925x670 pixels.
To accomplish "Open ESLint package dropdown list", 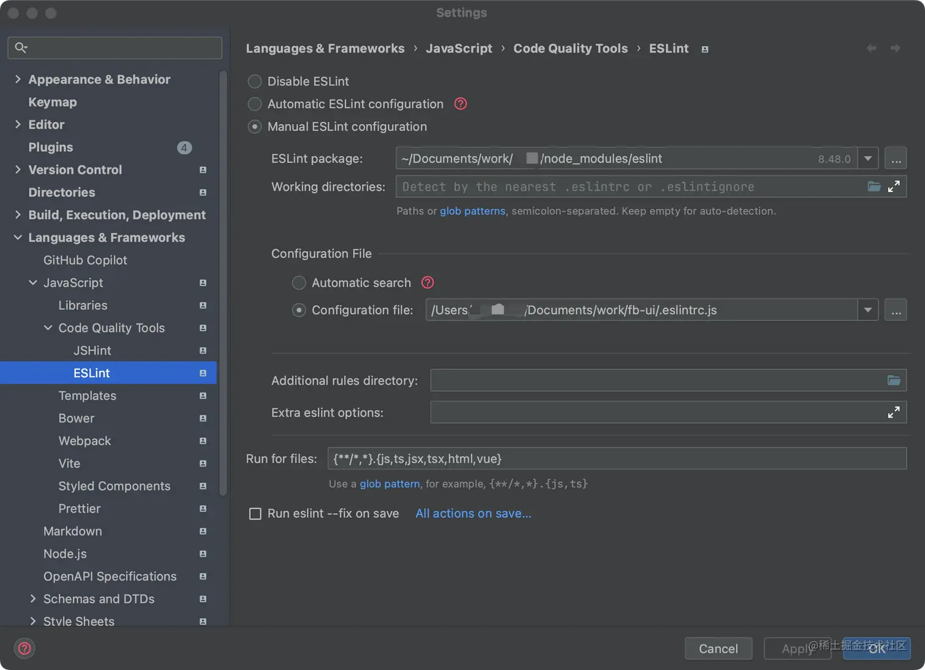I will pyautogui.click(x=868, y=159).
